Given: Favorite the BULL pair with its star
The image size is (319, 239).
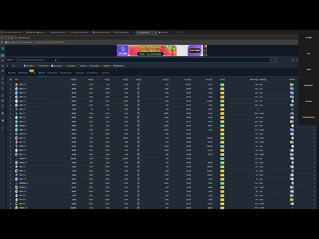Looking at the screenshot, I should (10, 142).
